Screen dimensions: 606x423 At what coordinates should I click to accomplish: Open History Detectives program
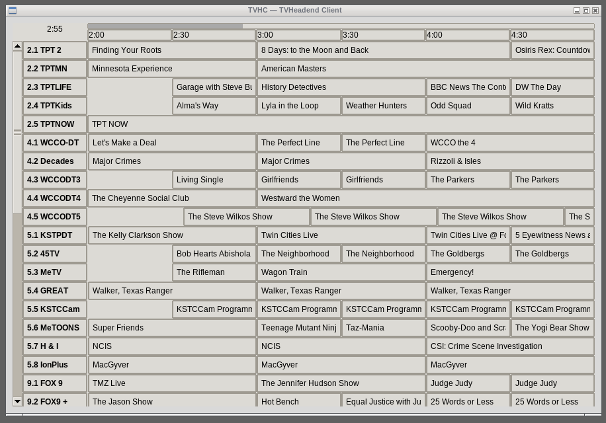341,87
